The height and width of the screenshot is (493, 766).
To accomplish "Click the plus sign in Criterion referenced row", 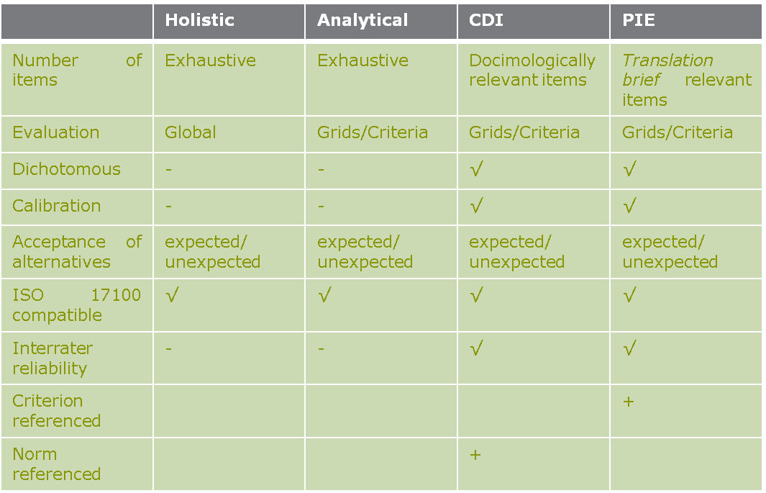I will 628,402.
